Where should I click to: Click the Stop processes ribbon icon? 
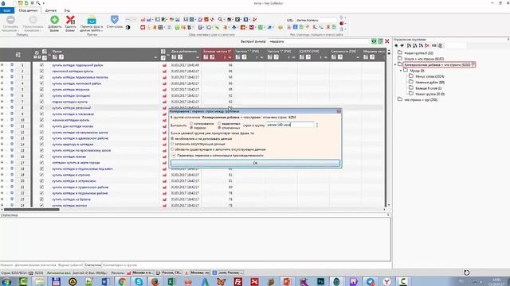coord(10,20)
